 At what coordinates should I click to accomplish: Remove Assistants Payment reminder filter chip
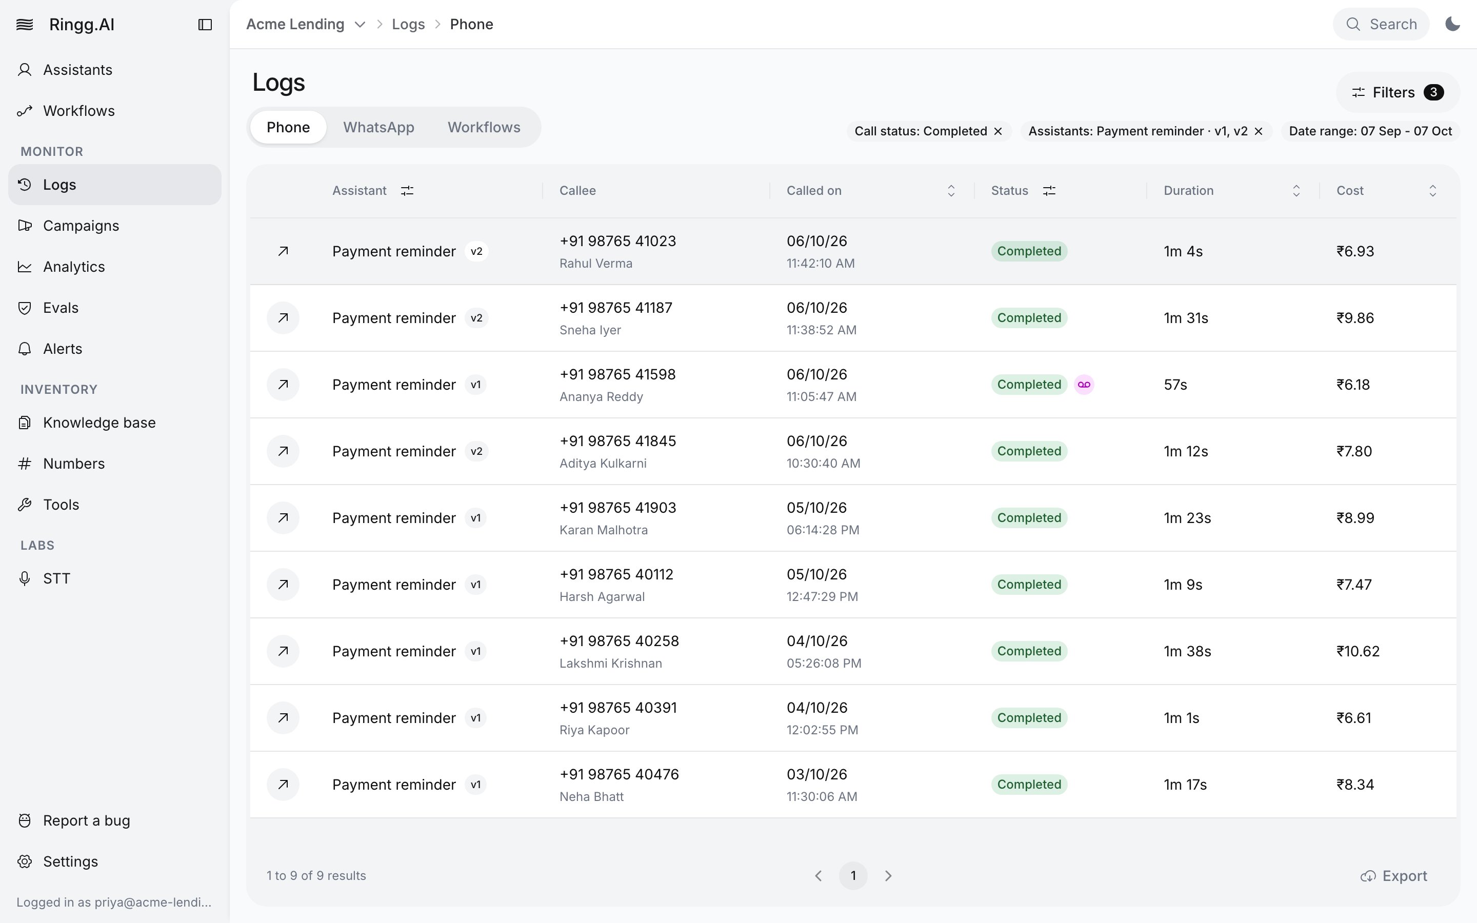coord(1259,131)
